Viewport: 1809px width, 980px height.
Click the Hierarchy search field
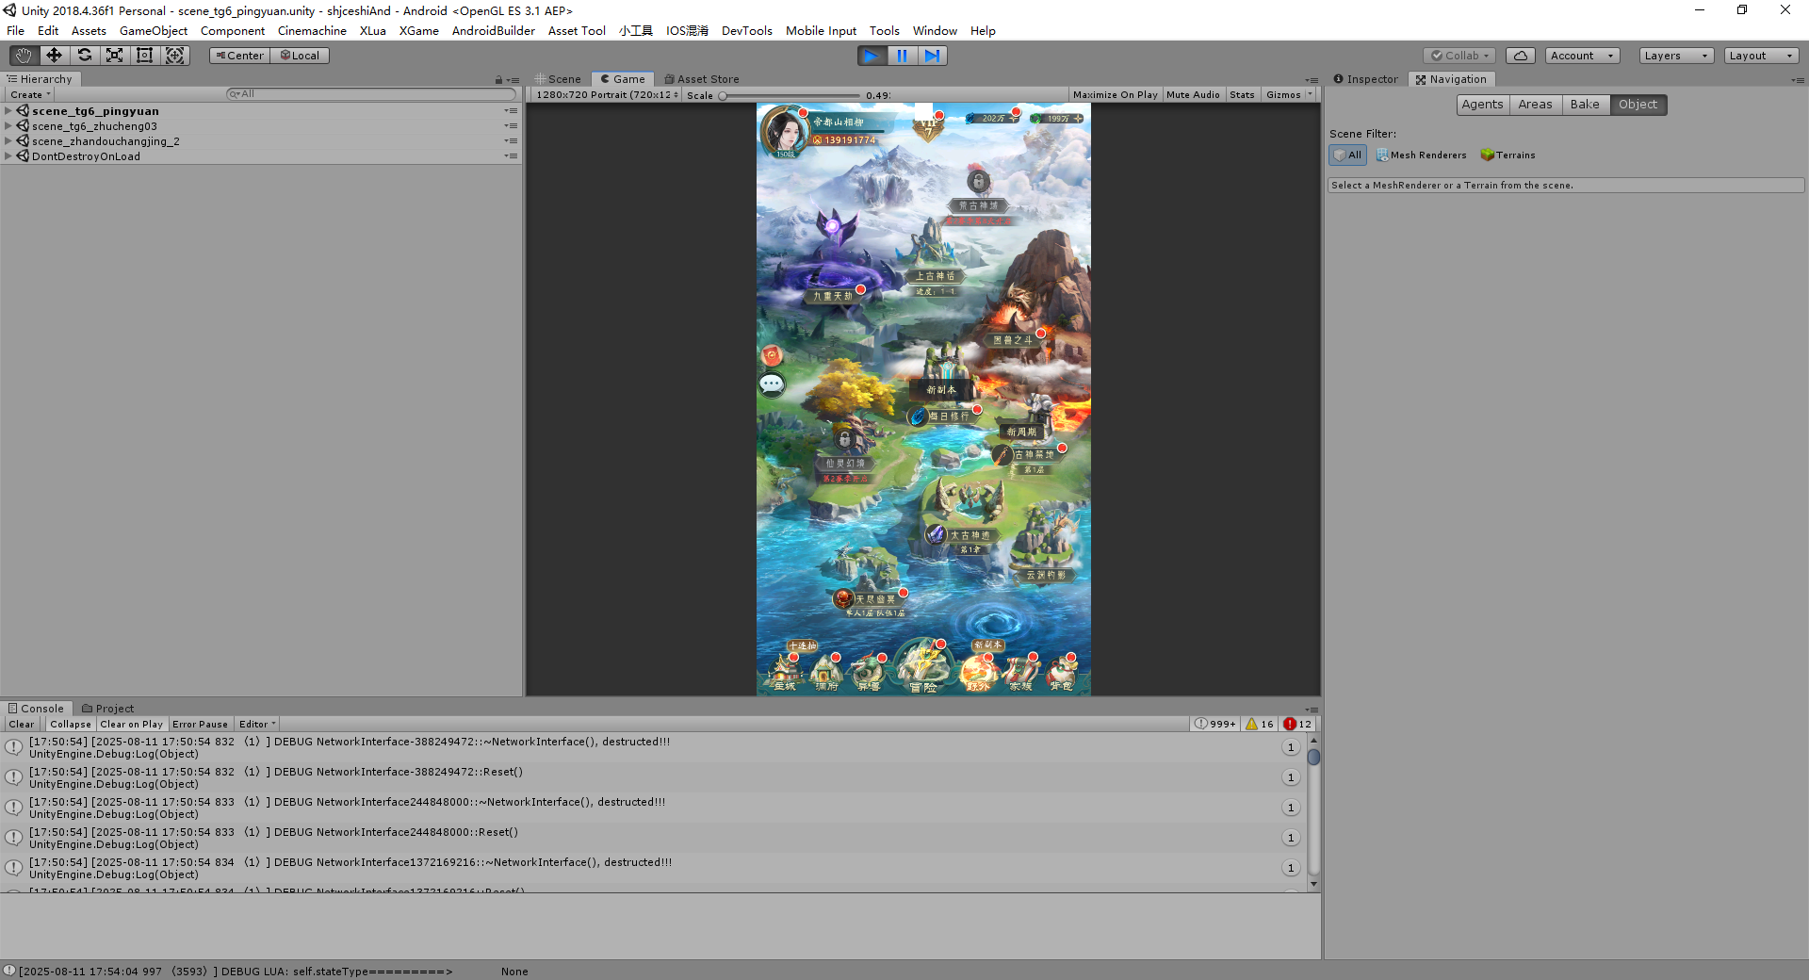pyautogui.click(x=371, y=94)
